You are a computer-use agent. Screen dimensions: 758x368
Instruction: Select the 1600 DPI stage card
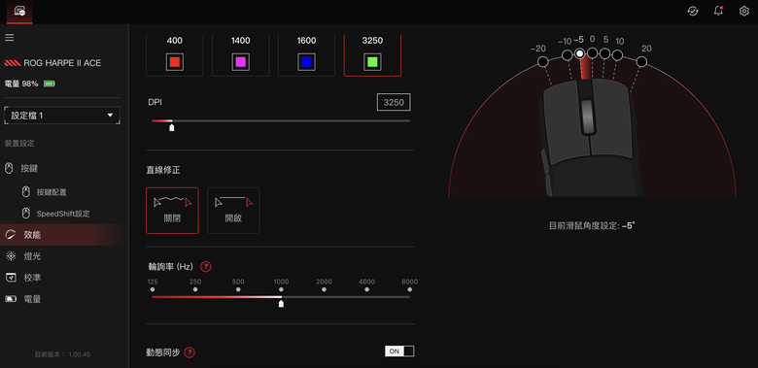tap(306, 55)
